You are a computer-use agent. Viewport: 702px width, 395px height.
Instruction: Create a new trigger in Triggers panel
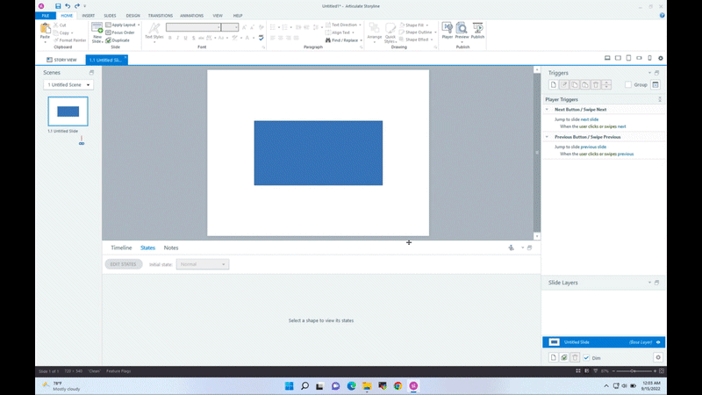click(x=553, y=84)
